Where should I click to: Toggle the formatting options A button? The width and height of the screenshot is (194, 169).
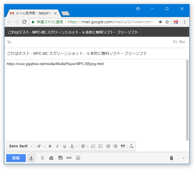(31, 158)
